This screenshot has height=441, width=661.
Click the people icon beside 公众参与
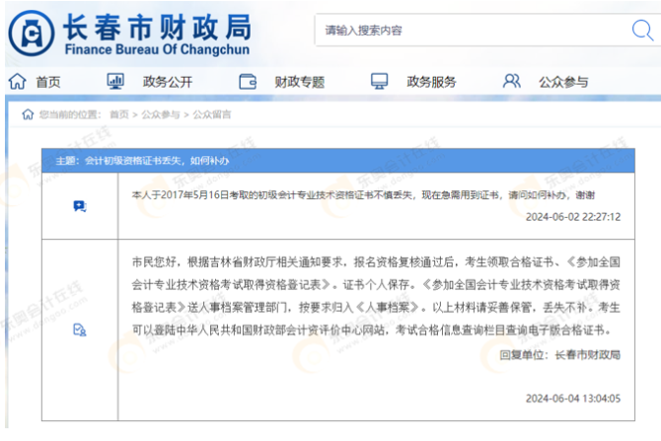511,82
